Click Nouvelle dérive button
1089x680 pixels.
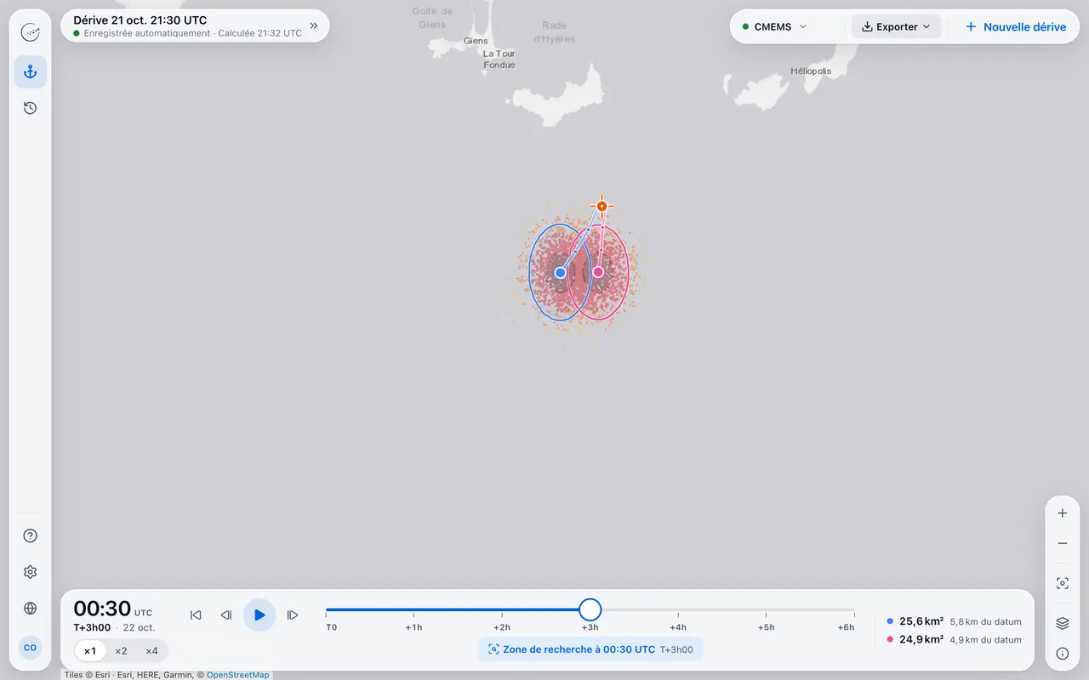pyautogui.click(x=1016, y=27)
